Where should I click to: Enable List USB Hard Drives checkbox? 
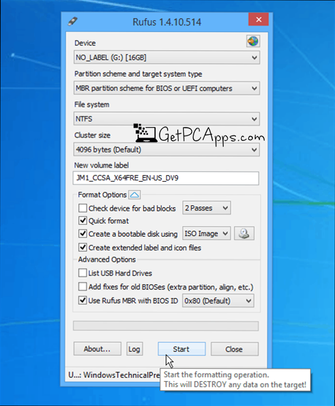83,272
